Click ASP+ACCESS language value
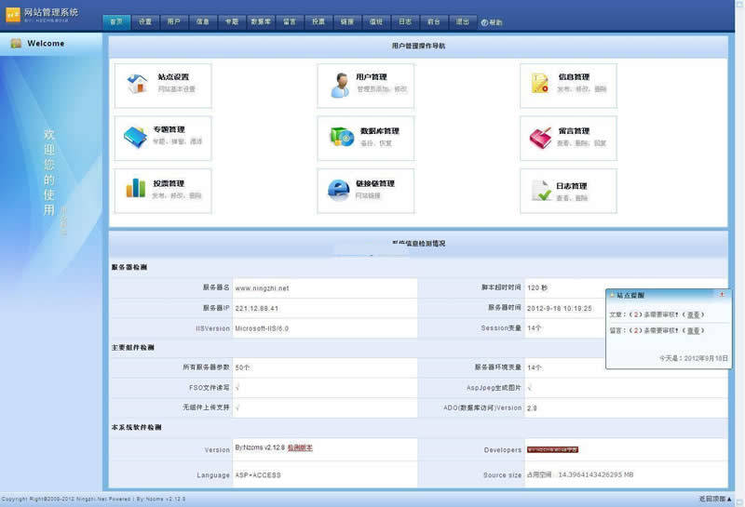This screenshot has height=507, width=745. [x=258, y=475]
